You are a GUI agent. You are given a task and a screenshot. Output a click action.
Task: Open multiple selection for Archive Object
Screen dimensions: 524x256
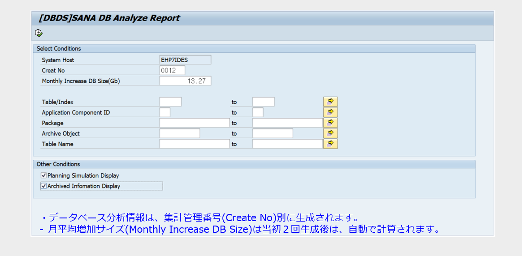(330, 133)
